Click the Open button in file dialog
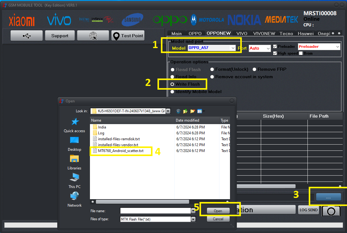The width and height of the screenshot is (347, 233). tap(218, 211)
